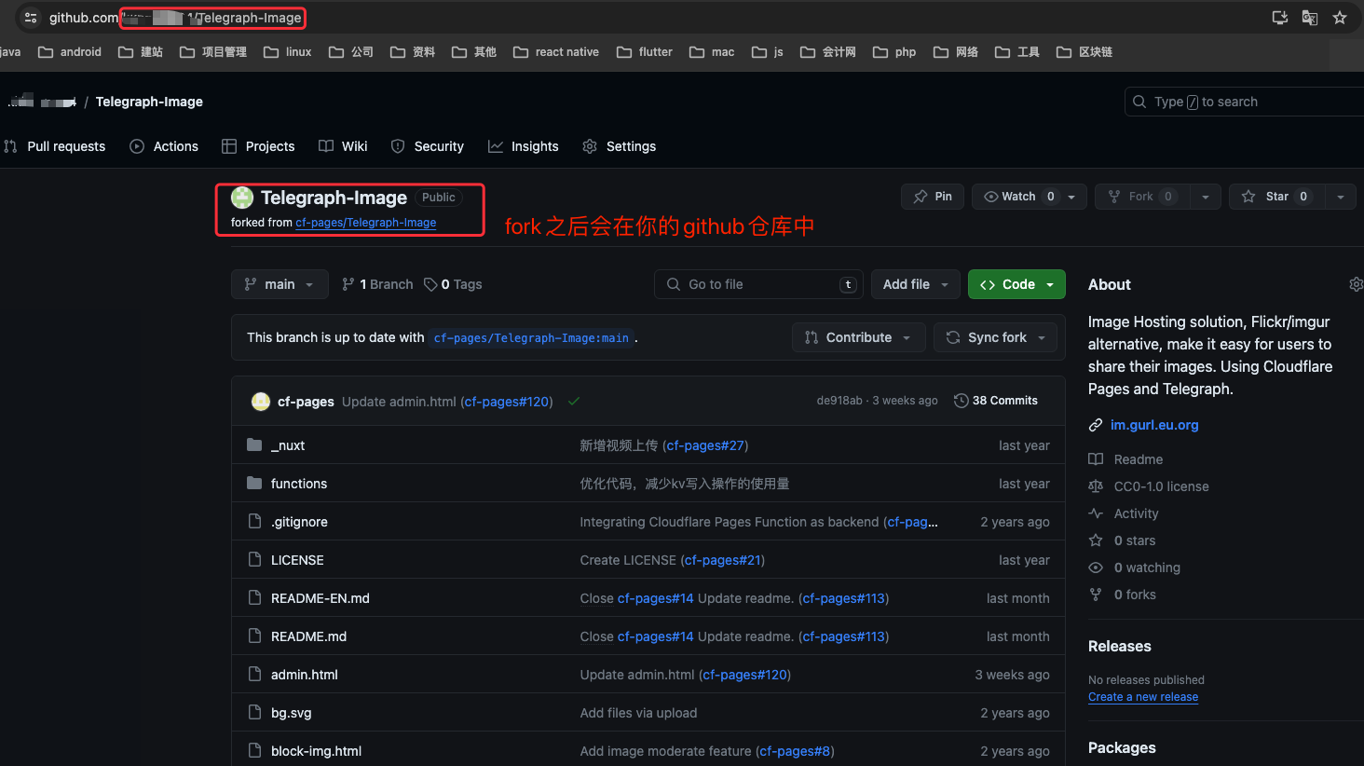Star the Telegraph-Image repository
Screen dimensions: 1364x766
coord(1275,197)
